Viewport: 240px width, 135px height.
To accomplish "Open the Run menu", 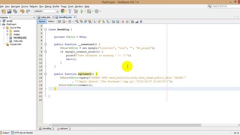I will 41,6.
